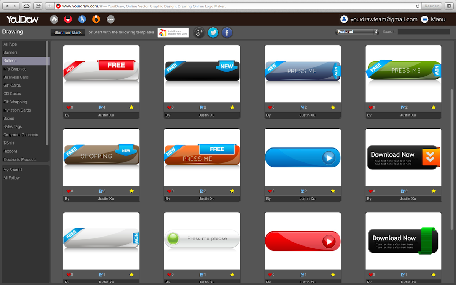
Task: Open red play button template thumbnail
Action: pos(303,241)
